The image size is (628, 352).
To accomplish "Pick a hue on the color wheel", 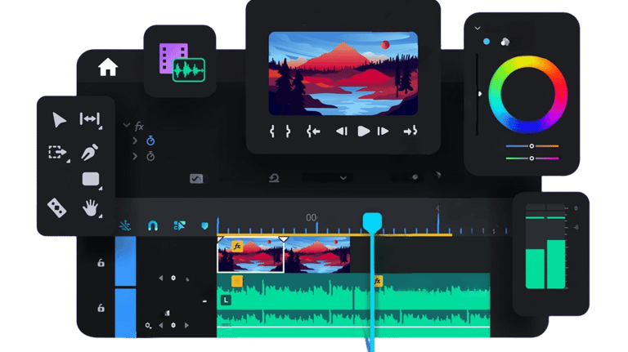I will 528,95.
